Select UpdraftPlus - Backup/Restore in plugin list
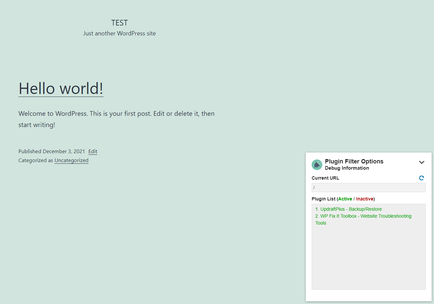 348,209
